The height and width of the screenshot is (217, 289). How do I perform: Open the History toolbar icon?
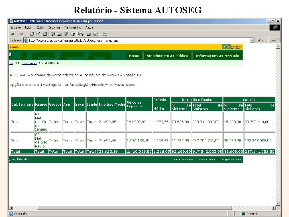coord(73,34)
